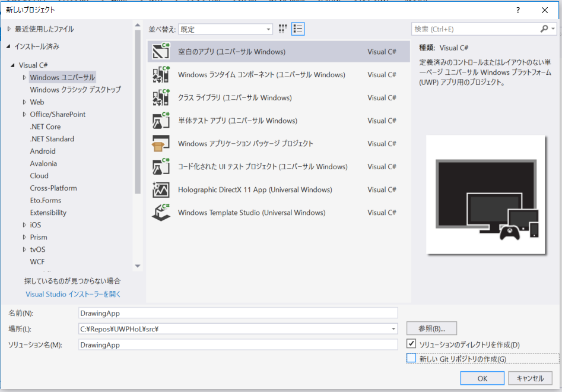Select the Cloud category
Screen dimensions: 562x392
tap(39, 176)
